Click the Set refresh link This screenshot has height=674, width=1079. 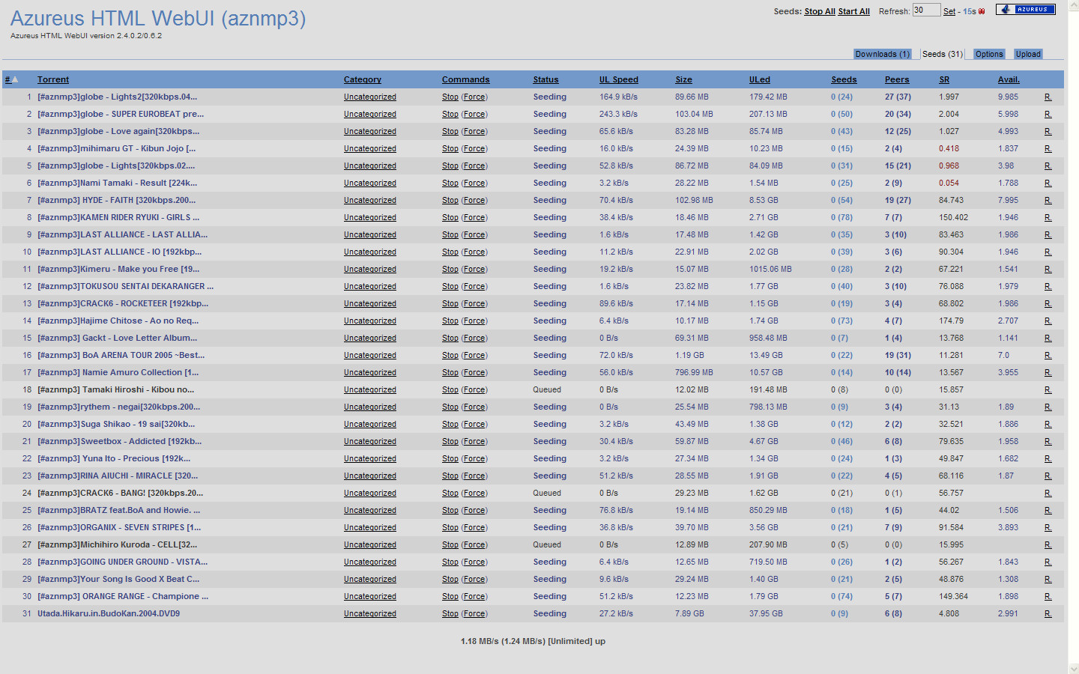pos(949,11)
